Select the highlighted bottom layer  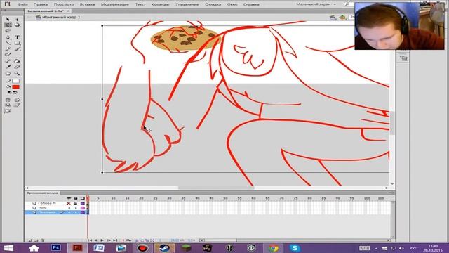pos(55,212)
